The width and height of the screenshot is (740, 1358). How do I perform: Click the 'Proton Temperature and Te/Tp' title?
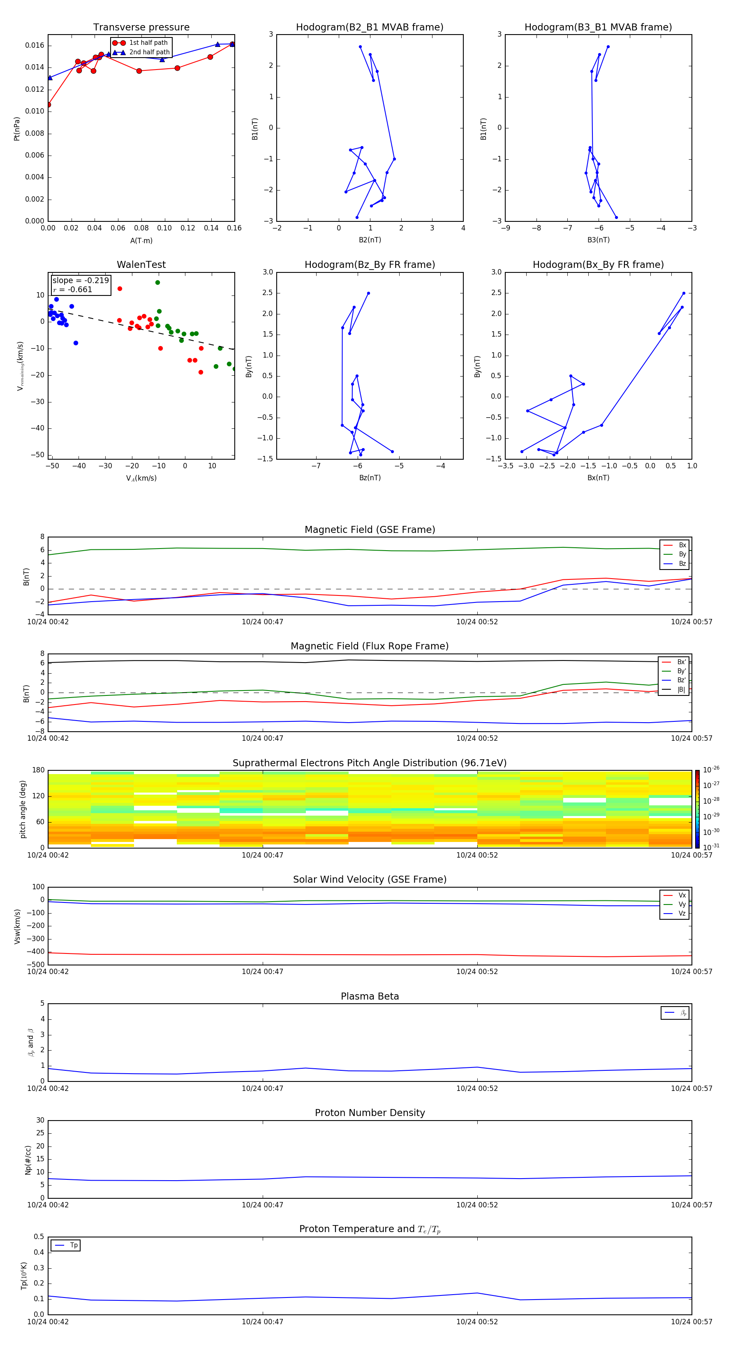370,1229
